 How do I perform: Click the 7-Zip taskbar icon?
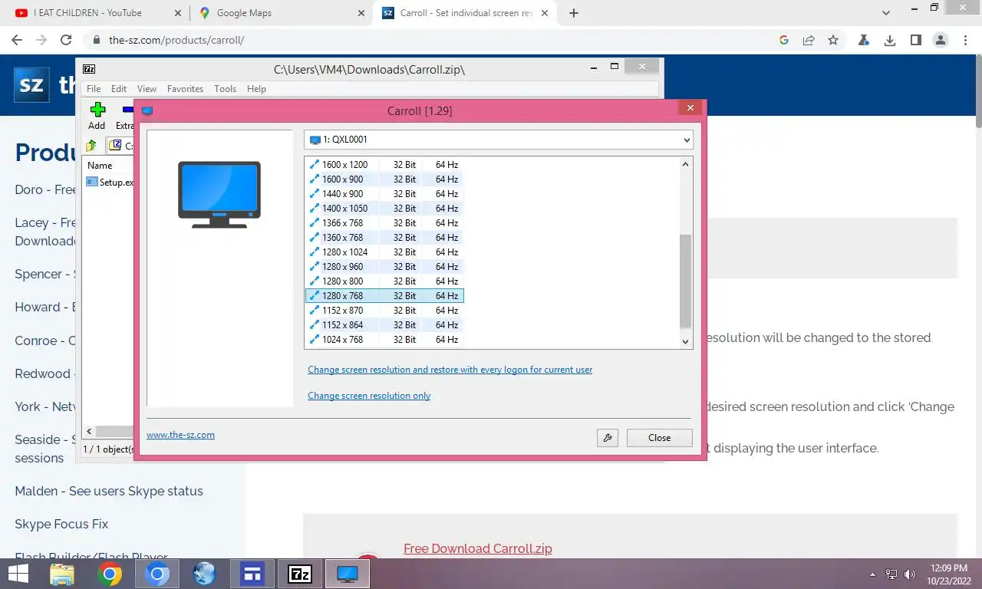300,574
